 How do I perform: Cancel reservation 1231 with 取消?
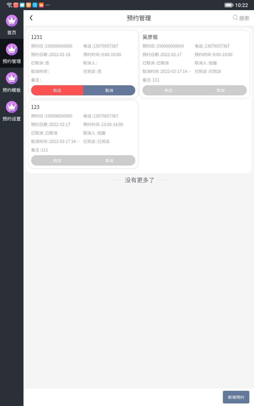[x=109, y=90]
